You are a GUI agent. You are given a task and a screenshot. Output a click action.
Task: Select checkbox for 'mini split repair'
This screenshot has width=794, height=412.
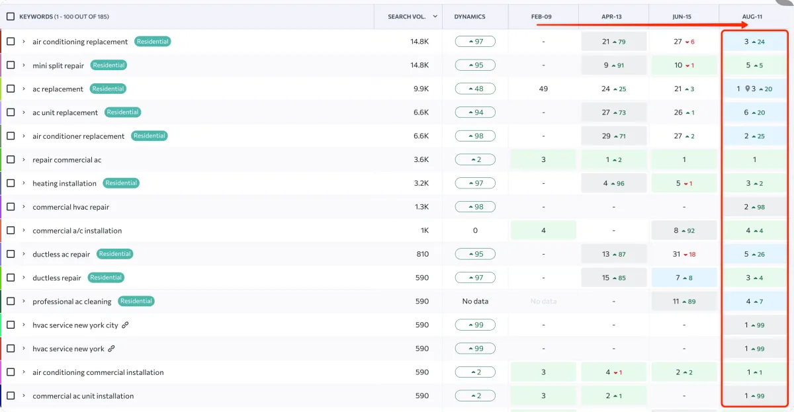point(11,65)
